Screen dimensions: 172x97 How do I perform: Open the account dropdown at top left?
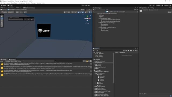[3, 5]
